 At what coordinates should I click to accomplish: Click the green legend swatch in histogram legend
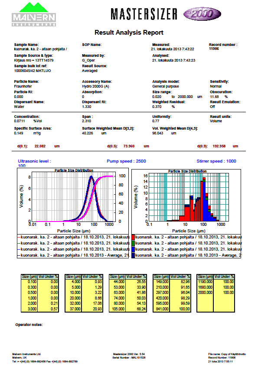133,243
